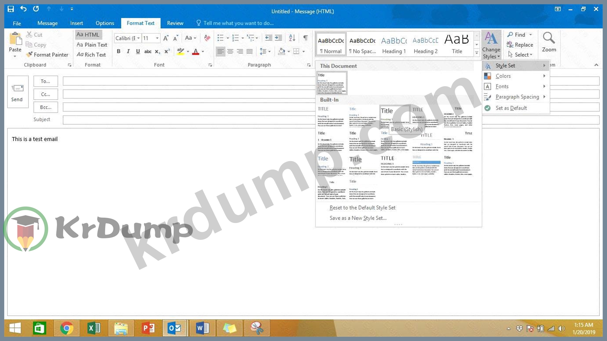Click the To... button
The width and height of the screenshot is (607, 341).
click(x=45, y=81)
